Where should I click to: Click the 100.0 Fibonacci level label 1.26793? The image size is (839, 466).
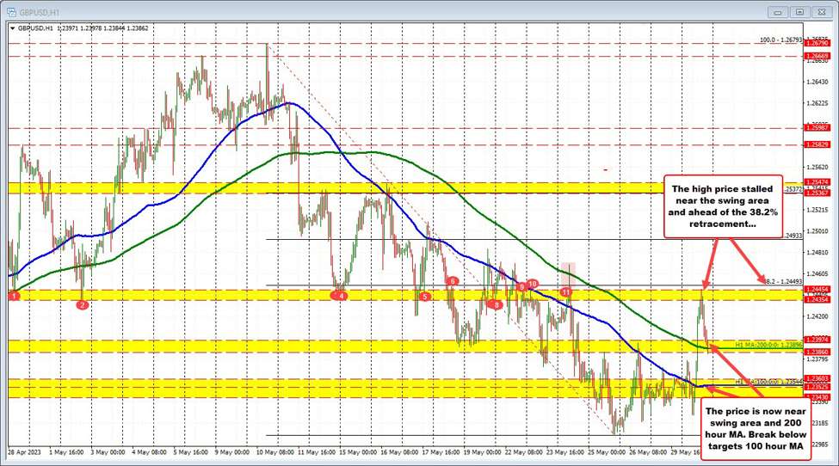pos(780,40)
